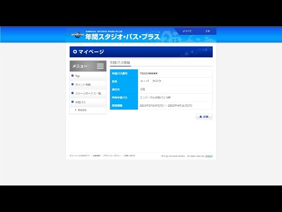Click the 氏名 blue label cell
Screen dimensions: 282x212
point(124,81)
